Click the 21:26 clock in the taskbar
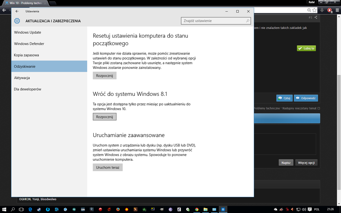The width and height of the screenshot is (341, 213). 330,209
